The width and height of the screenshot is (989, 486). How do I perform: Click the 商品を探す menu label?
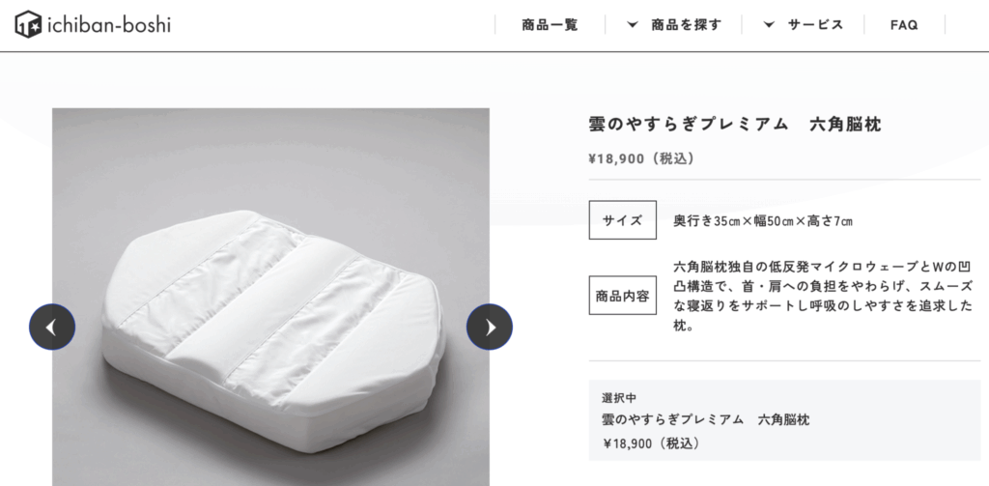click(x=687, y=25)
